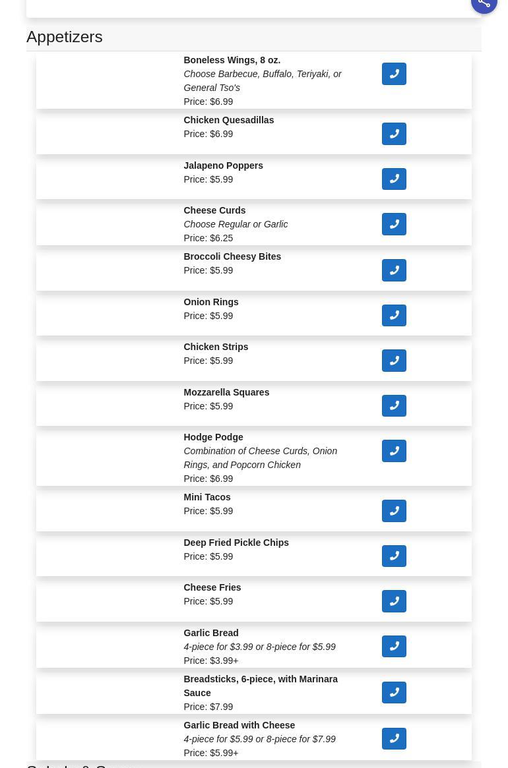Click phone icon for Garlic Bread with Cheese
508x768 pixels.
[x=394, y=739]
